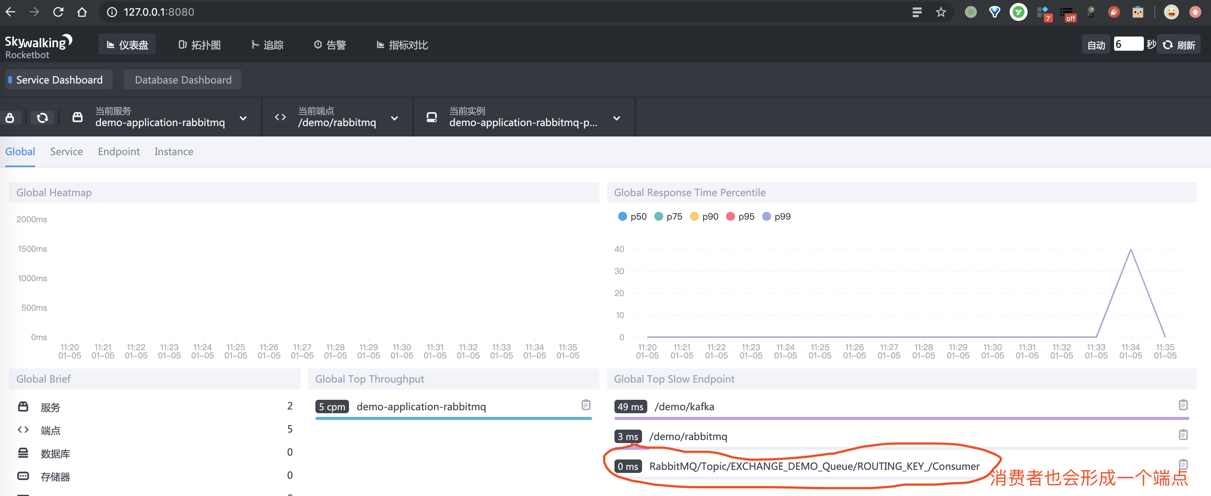Click browser reload page icon

tap(58, 12)
